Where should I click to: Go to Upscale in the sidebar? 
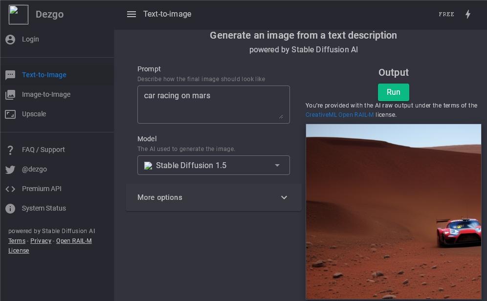(x=34, y=114)
